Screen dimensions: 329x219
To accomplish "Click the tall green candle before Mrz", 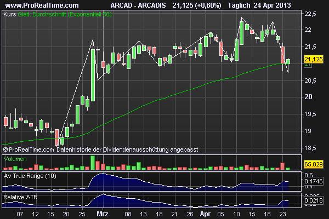I will coord(93,76).
